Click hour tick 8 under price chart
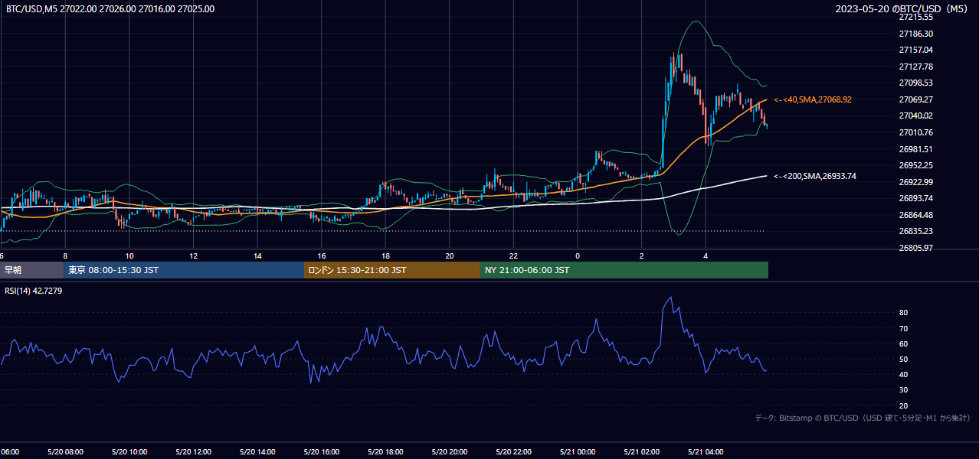 tap(65, 256)
